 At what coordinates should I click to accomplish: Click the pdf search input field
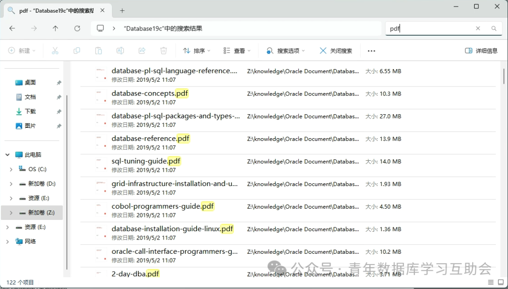[x=430, y=29]
